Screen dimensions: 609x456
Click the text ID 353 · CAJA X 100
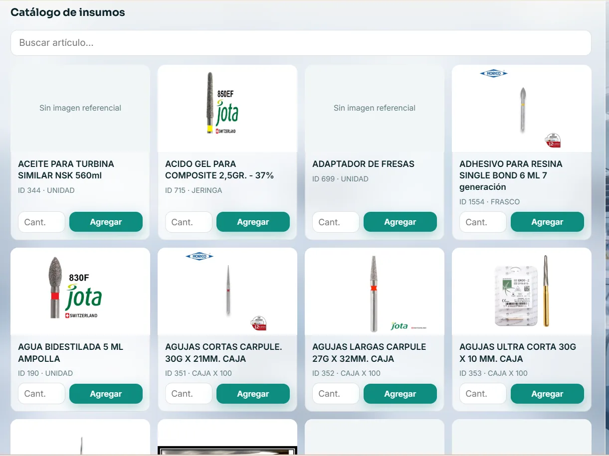[x=493, y=373]
